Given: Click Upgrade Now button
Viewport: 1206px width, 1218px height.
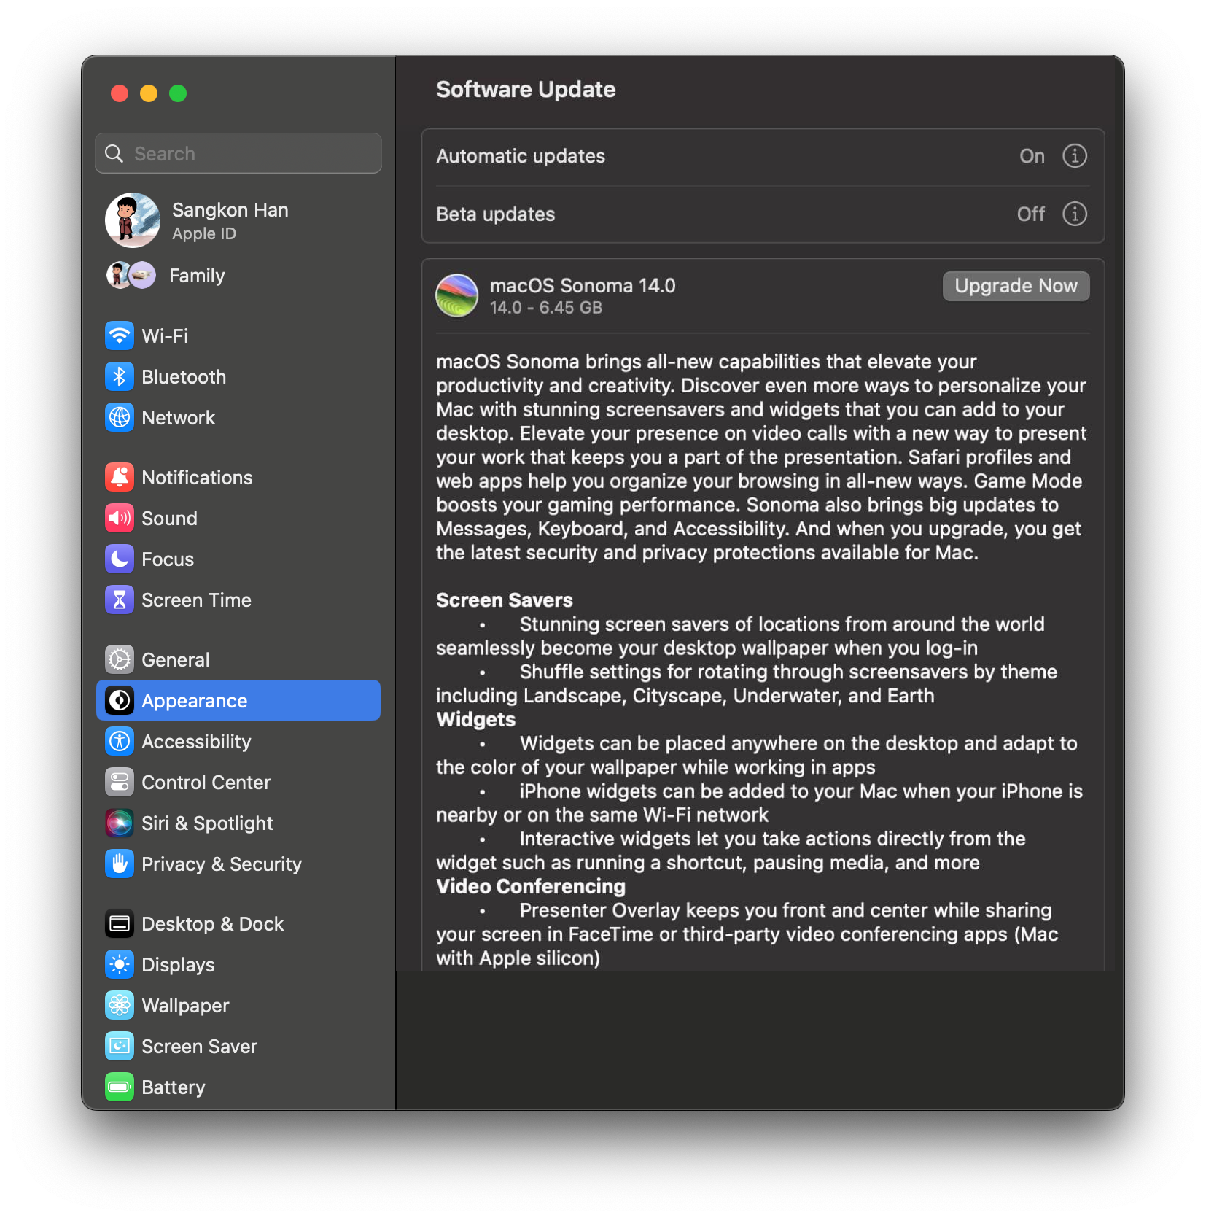Looking at the screenshot, I should coord(1016,286).
